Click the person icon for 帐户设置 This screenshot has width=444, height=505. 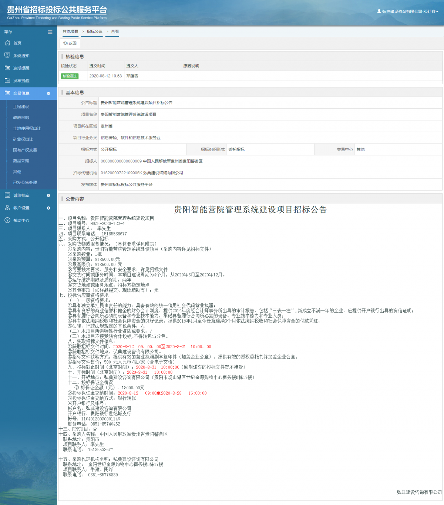click(7, 208)
